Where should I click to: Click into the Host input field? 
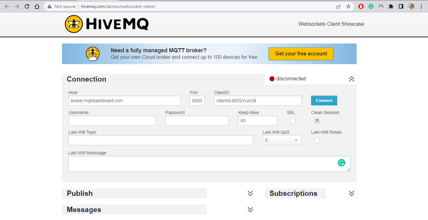(x=124, y=100)
